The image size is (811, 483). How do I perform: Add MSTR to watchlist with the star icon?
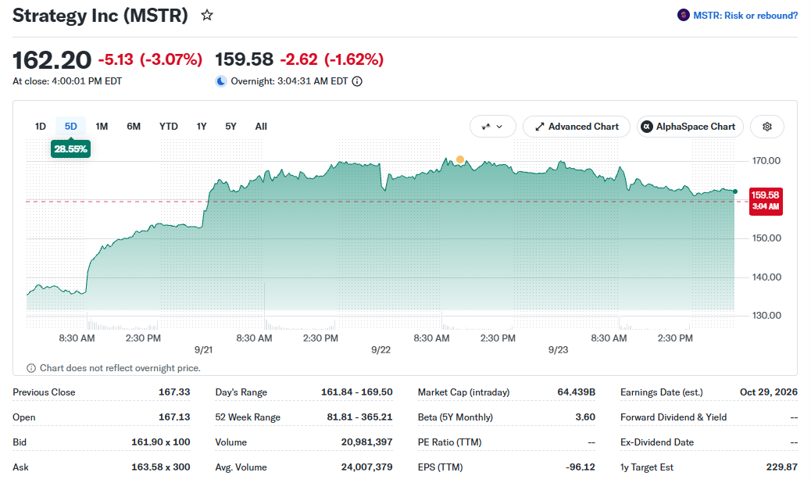pos(207,15)
